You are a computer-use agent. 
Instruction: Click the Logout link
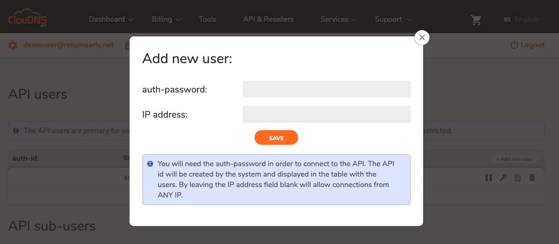point(527,45)
